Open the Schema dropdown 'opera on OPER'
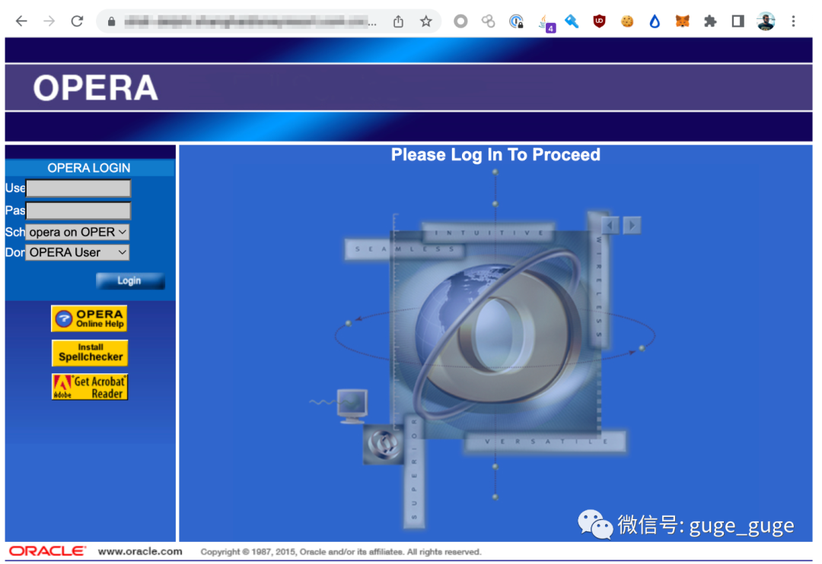This screenshot has height=564, width=822. tap(78, 232)
